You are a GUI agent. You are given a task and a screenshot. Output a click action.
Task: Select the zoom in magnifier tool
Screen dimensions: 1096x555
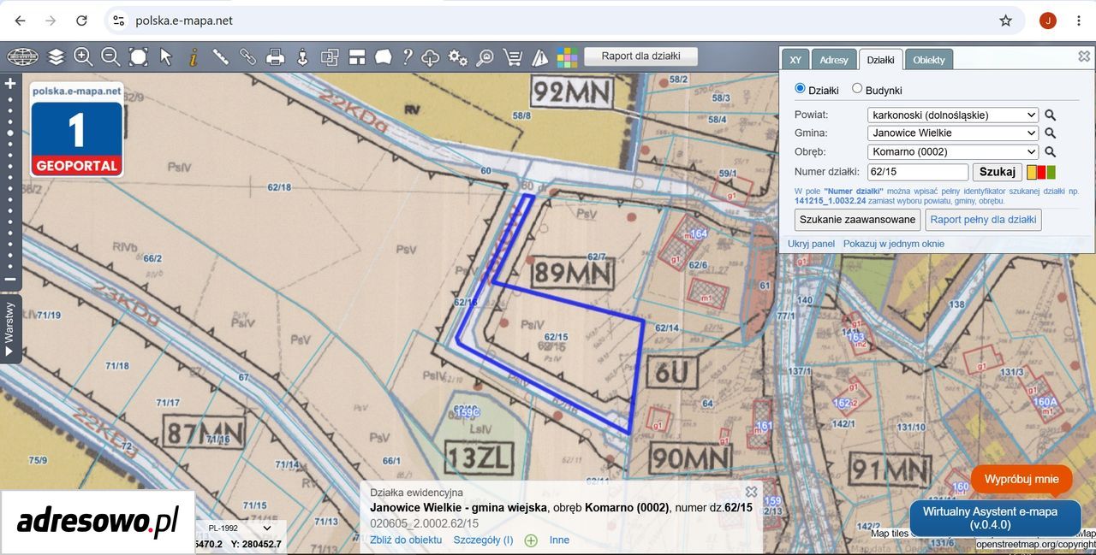point(83,57)
